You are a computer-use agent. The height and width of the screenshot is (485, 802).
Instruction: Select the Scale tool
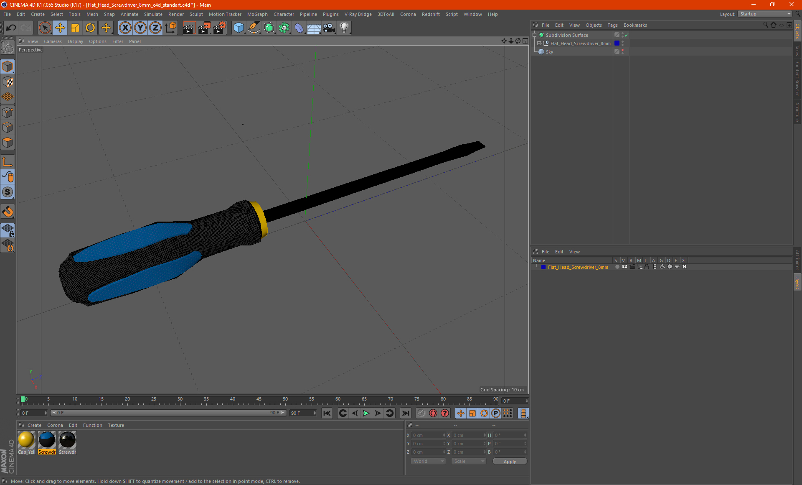pyautogui.click(x=75, y=28)
